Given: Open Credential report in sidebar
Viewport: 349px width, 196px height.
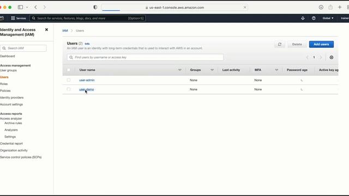Looking at the screenshot, I should click(11, 144).
